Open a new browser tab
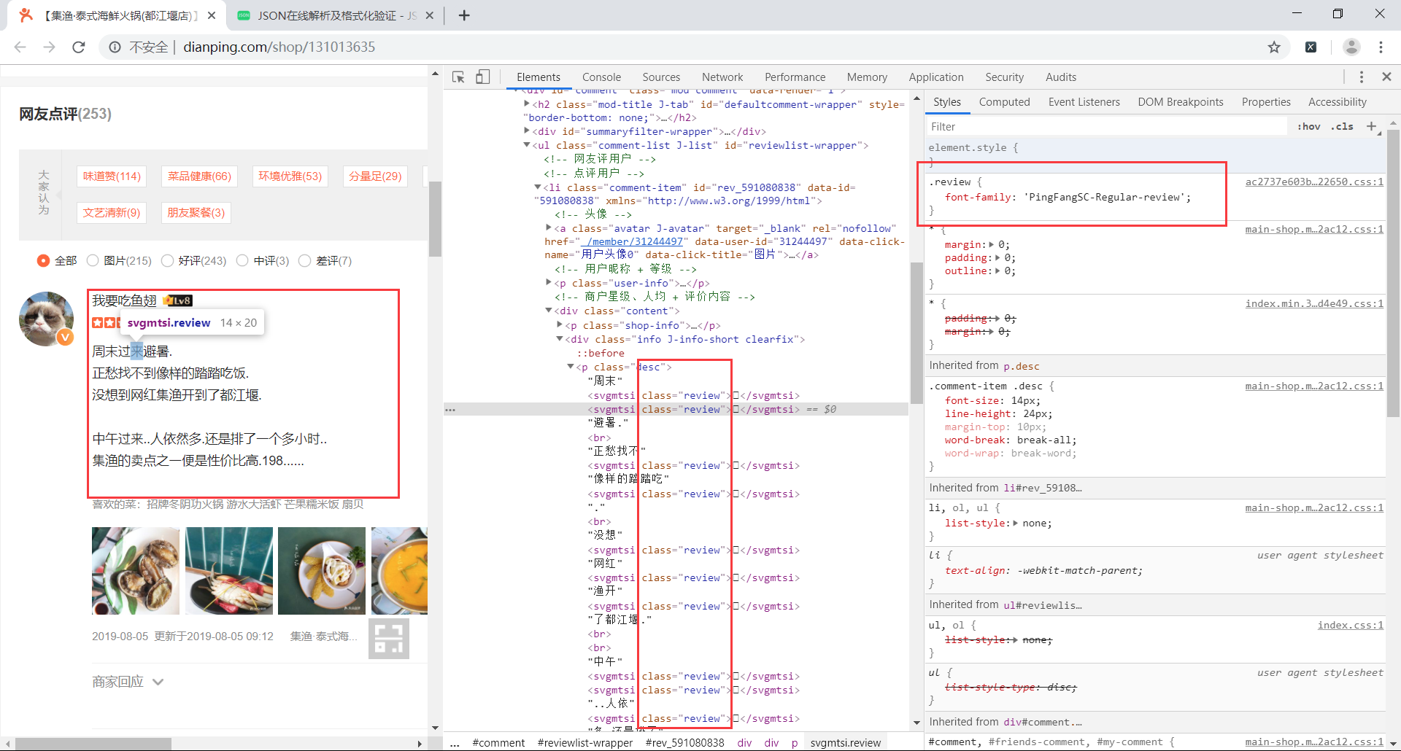Image resolution: width=1401 pixels, height=751 pixels. tap(464, 15)
